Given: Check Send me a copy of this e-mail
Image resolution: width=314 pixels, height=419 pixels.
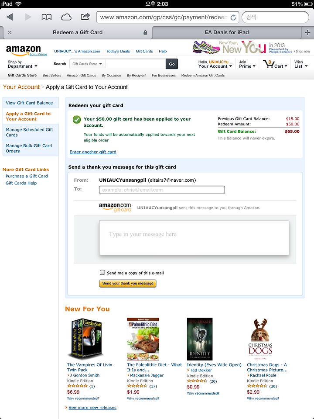Looking at the screenshot, I should tap(102, 273).
